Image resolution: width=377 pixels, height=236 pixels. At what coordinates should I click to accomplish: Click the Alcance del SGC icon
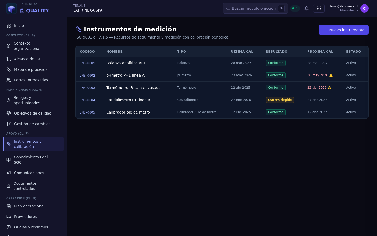coord(9,59)
